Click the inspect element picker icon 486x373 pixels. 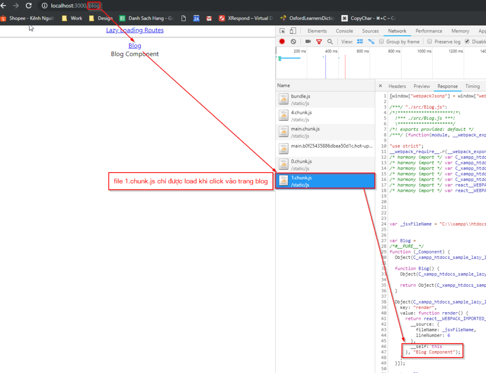[x=283, y=31]
